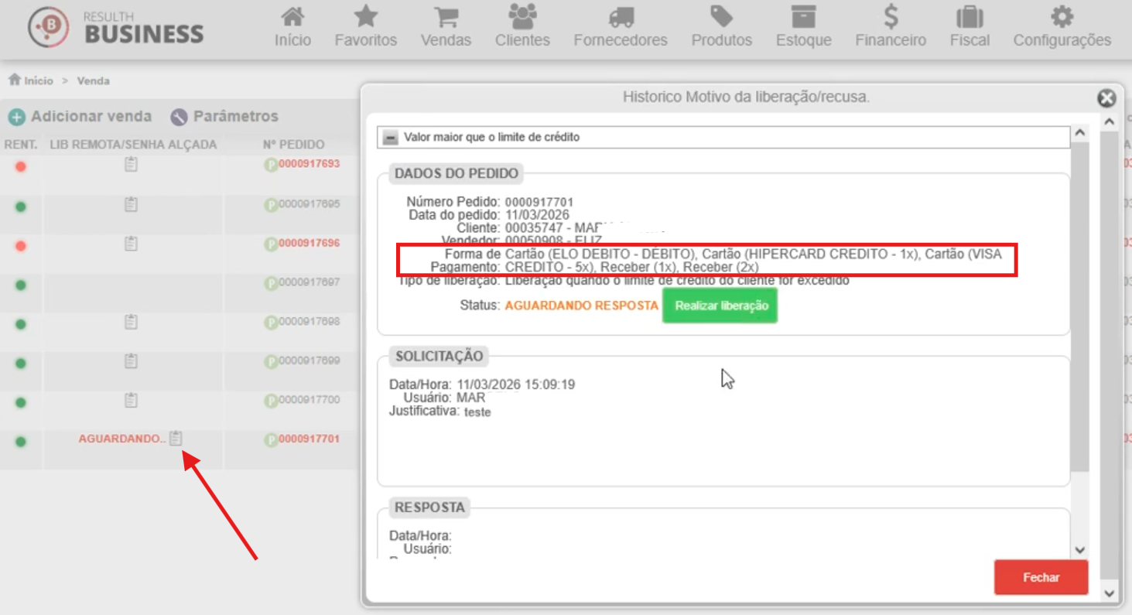Click LIB REMOTA/SENHA ALÇADA column header
Screen dimensions: 1132x615
pyautogui.click(x=133, y=145)
